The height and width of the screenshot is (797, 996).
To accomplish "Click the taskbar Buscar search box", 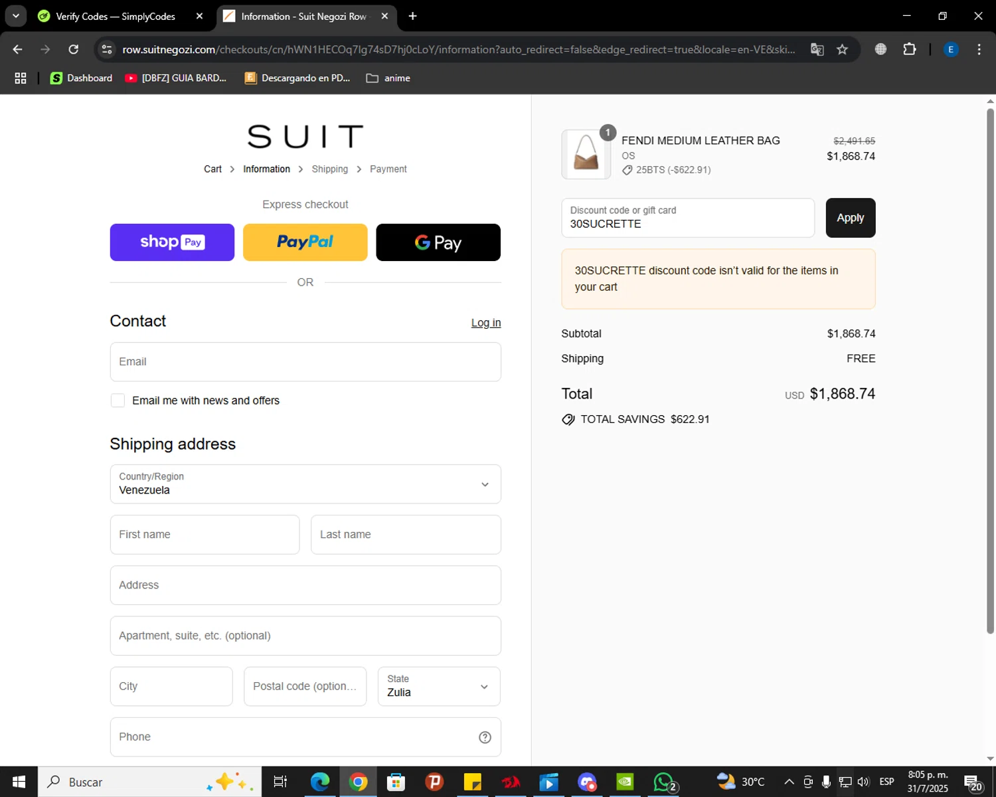I will [149, 782].
